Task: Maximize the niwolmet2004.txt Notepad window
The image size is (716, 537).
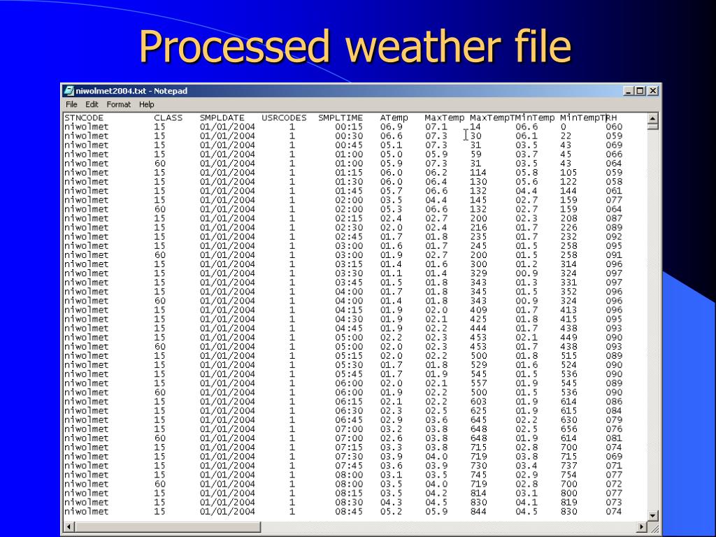Action: pos(640,91)
